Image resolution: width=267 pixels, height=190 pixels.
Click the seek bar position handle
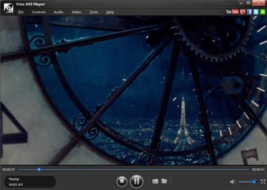(39, 169)
